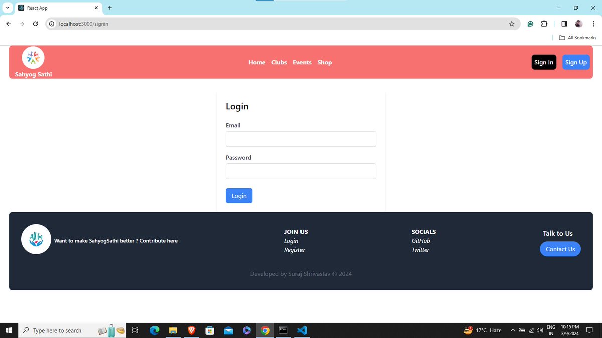
Task: Open the Chrome profile avatar
Action: (579, 24)
